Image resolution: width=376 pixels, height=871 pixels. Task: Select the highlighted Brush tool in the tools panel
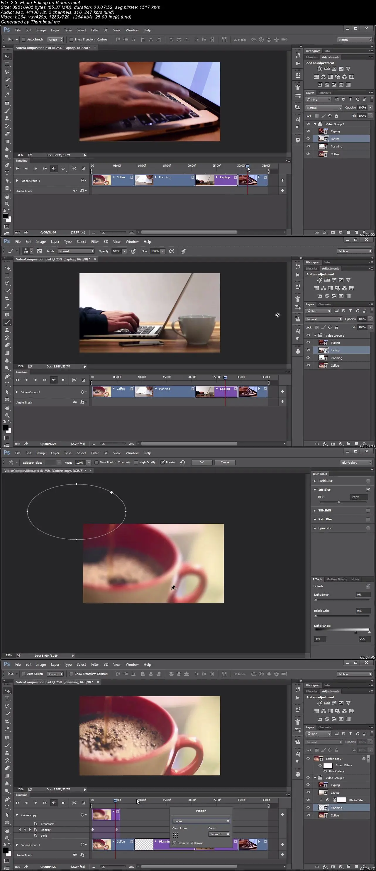point(7,322)
